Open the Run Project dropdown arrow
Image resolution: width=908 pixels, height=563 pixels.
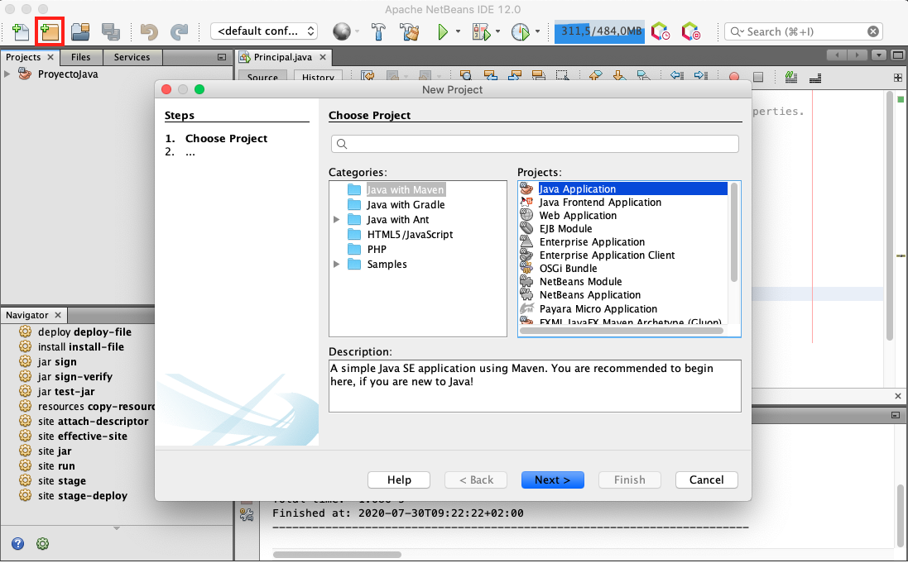[458, 31]
